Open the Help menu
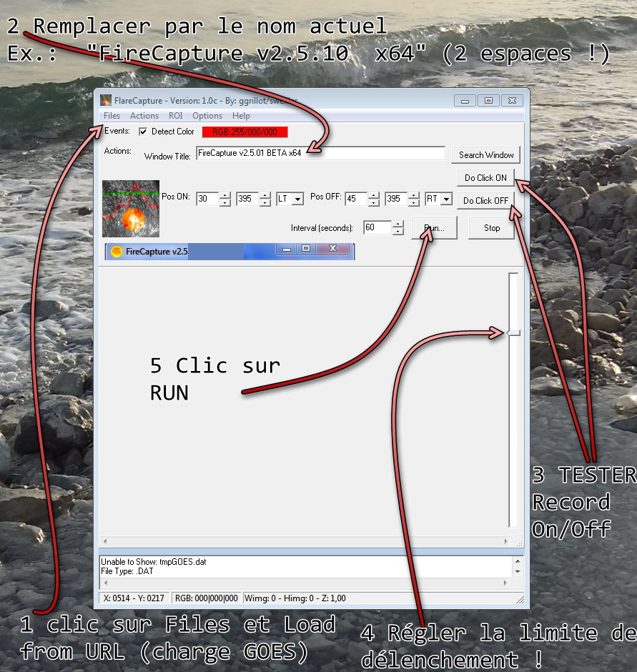This screenshot has height=672, width=637. [x=241, y=116]
